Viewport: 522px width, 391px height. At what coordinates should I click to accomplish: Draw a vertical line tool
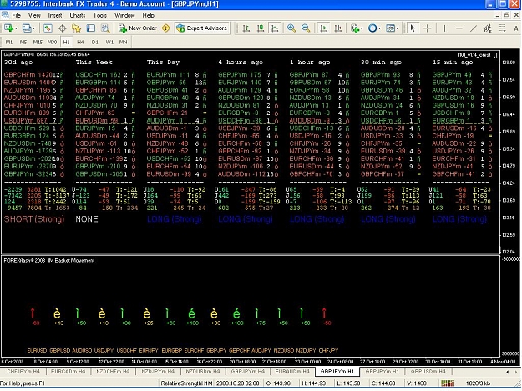tap(444, 28)
